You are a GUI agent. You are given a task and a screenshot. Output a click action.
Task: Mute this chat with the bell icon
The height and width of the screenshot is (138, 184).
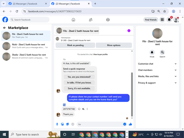[152, 52]
